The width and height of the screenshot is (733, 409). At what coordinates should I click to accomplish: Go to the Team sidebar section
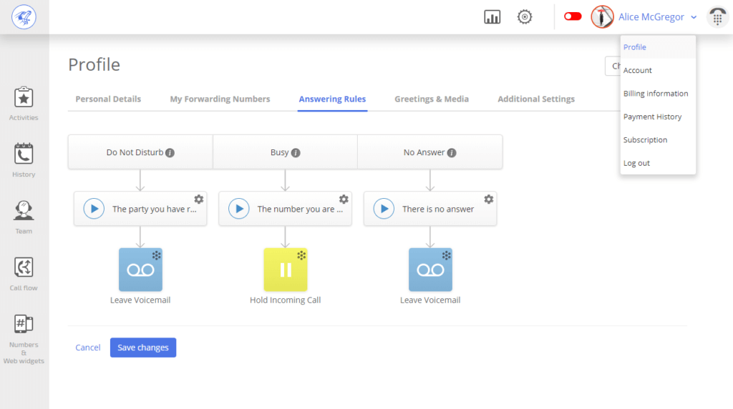point(24,217)
